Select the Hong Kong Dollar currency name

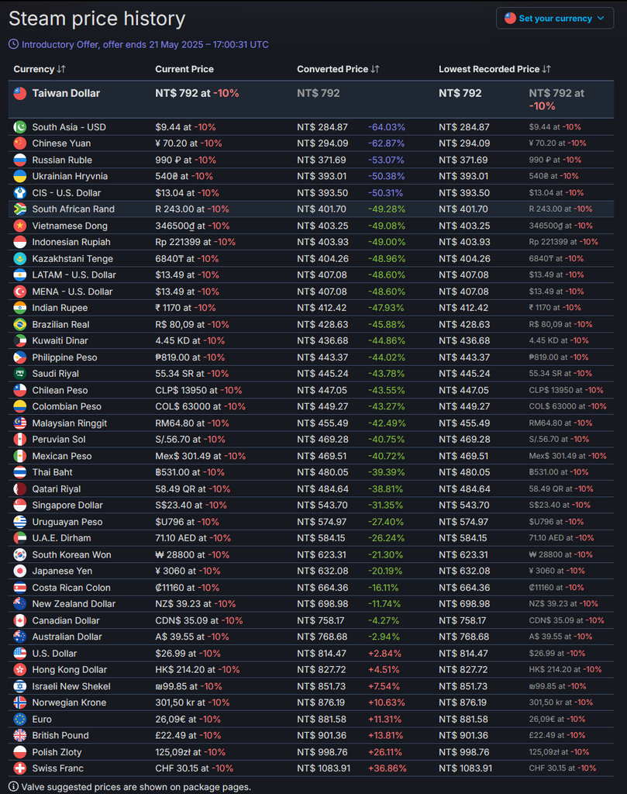click(x=69, y=669)
